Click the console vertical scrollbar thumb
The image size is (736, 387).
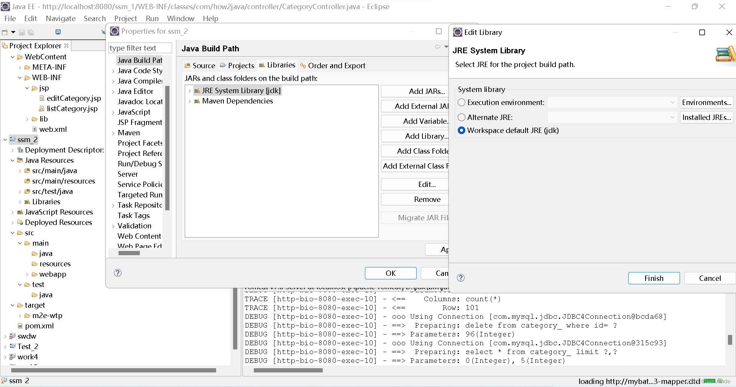pyautogui.click(x=729, y=340)
